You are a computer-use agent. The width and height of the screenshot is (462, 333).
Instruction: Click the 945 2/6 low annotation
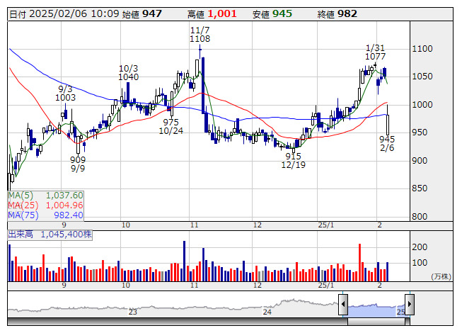pyautogui.click(x=387, y=143)
